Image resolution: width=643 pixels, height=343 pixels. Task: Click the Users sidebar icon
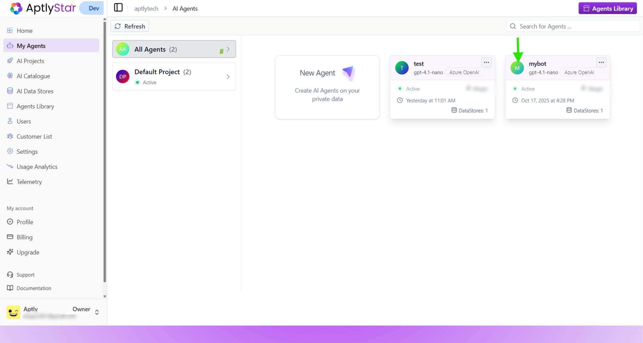pyautogui.click(x=10, y=121)
